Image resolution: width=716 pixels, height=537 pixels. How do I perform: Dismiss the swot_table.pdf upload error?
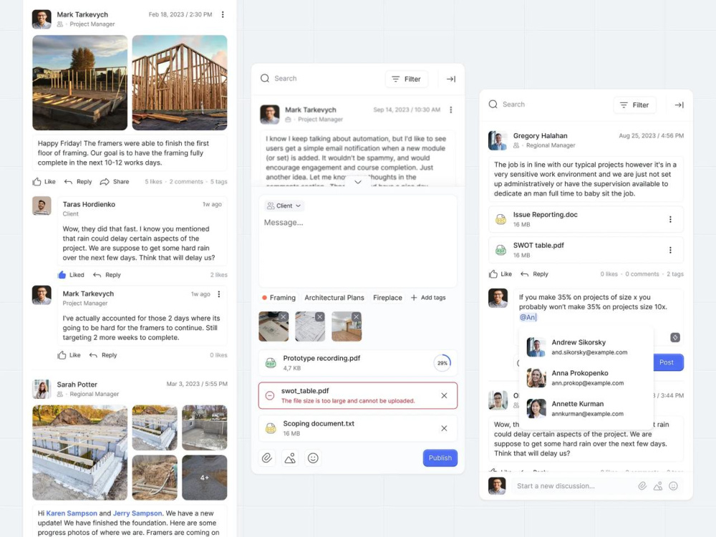click(x=445, y=396)
